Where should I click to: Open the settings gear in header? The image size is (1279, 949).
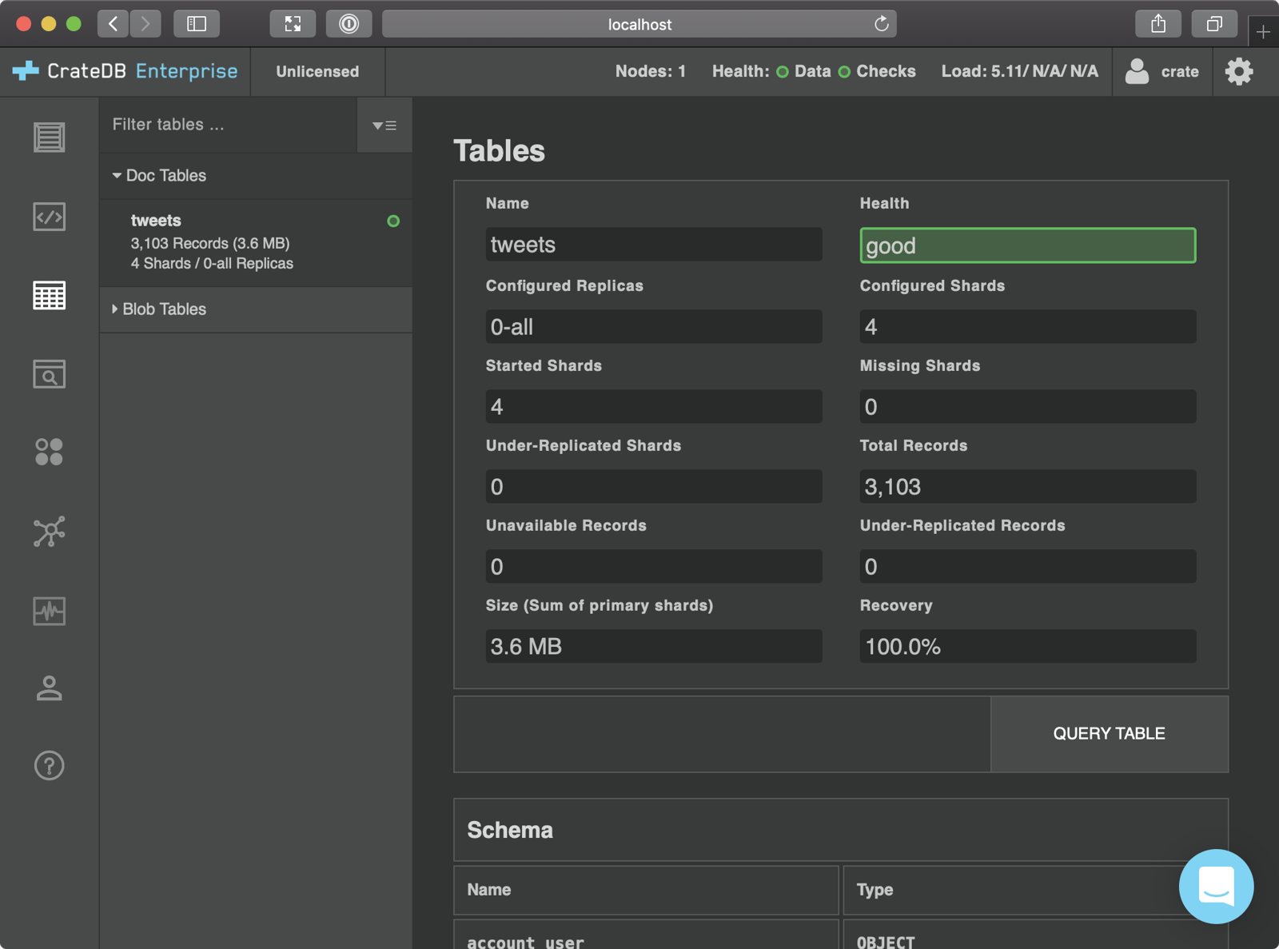(1238, 72)
